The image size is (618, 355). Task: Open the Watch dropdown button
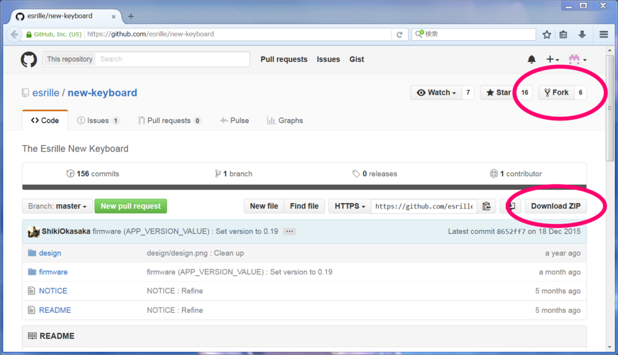[x=436, y=92]
